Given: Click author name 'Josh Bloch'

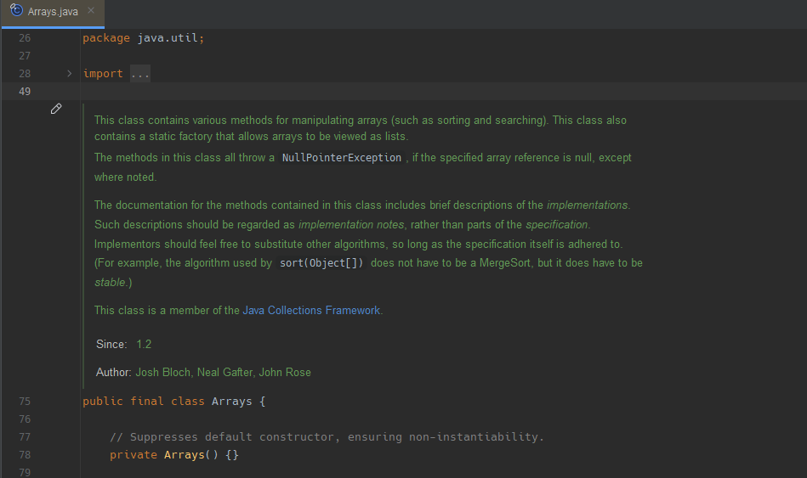Looking at the screenshot, I should point(162,372).
